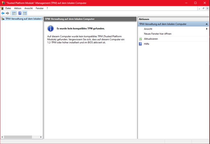Click the left pane horizontal scrollbar thumb
Screen dimensions: 210x144
point(18,137)
